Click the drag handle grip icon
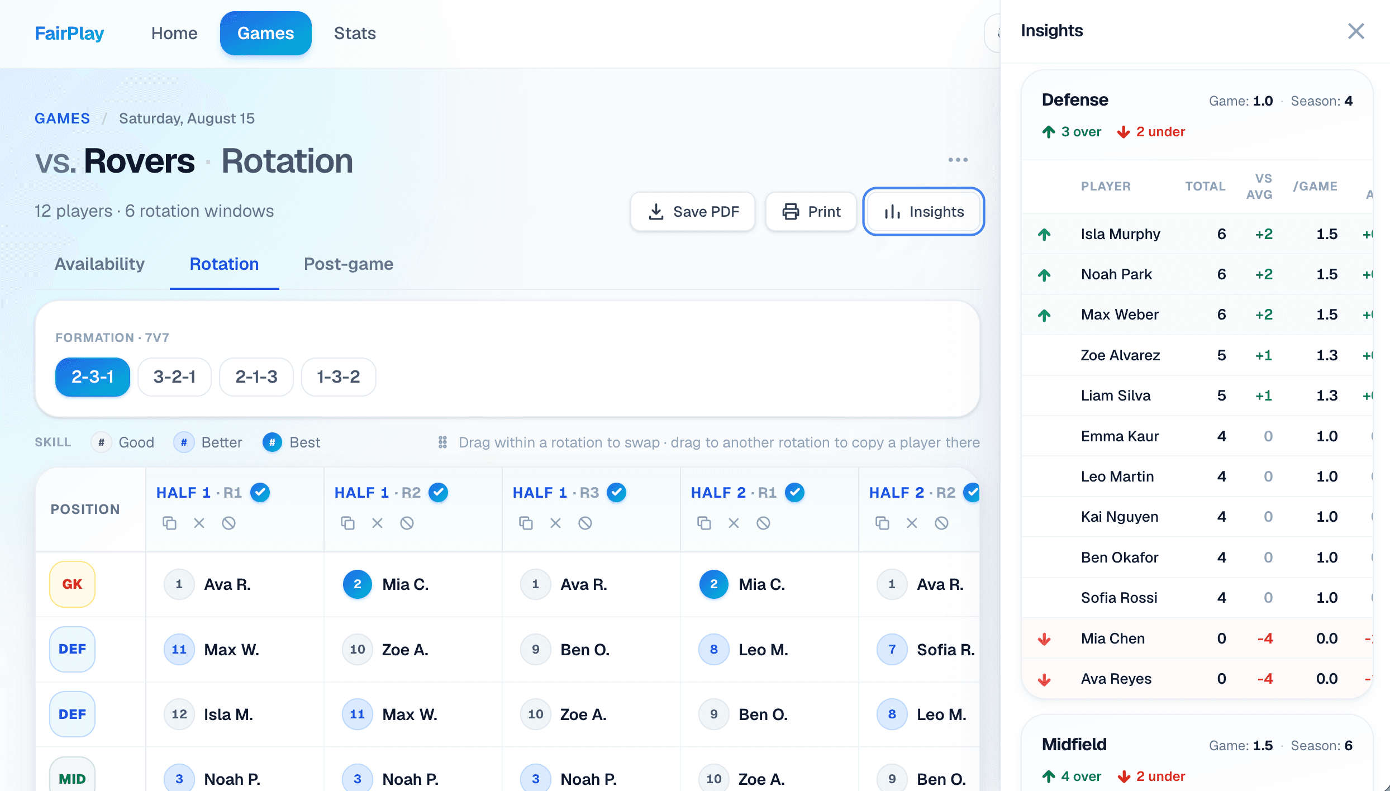 pos(442,442)
